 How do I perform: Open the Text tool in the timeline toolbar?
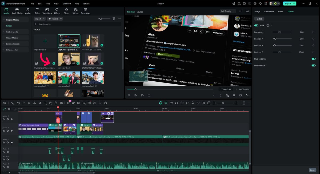click(45, 103)
